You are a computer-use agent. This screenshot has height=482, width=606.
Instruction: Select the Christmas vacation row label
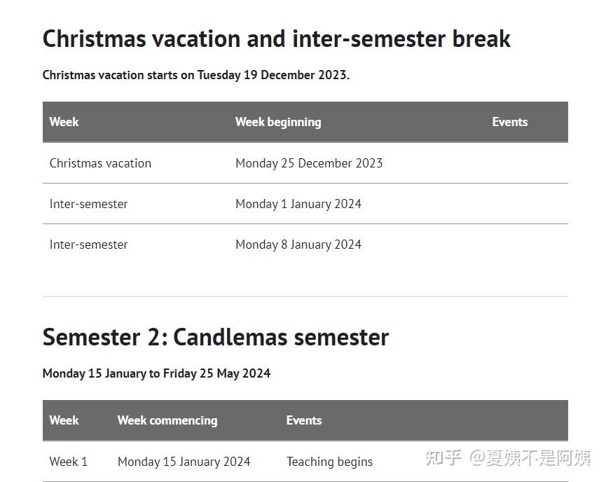[x=100, y=163]
